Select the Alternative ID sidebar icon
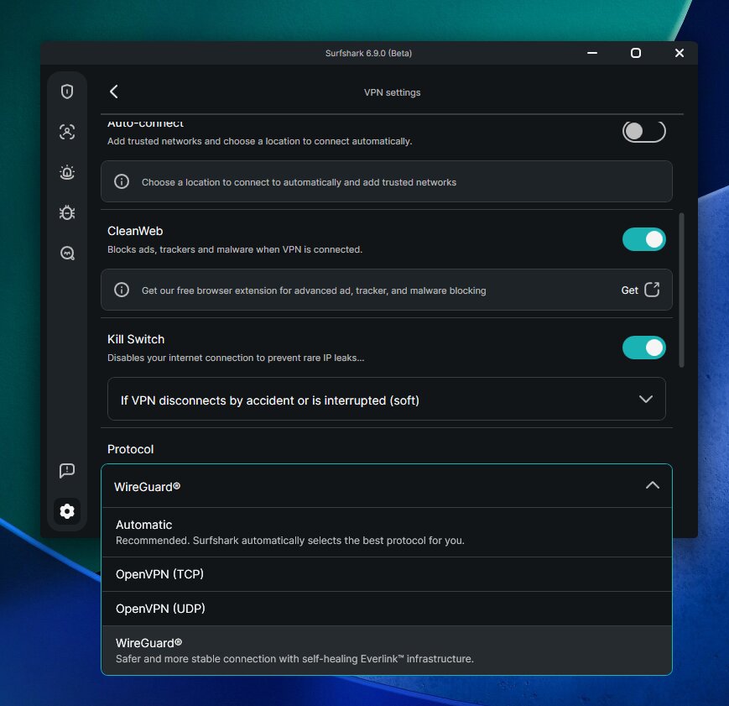This screenshot has width=729, height=706. [67, 132]
